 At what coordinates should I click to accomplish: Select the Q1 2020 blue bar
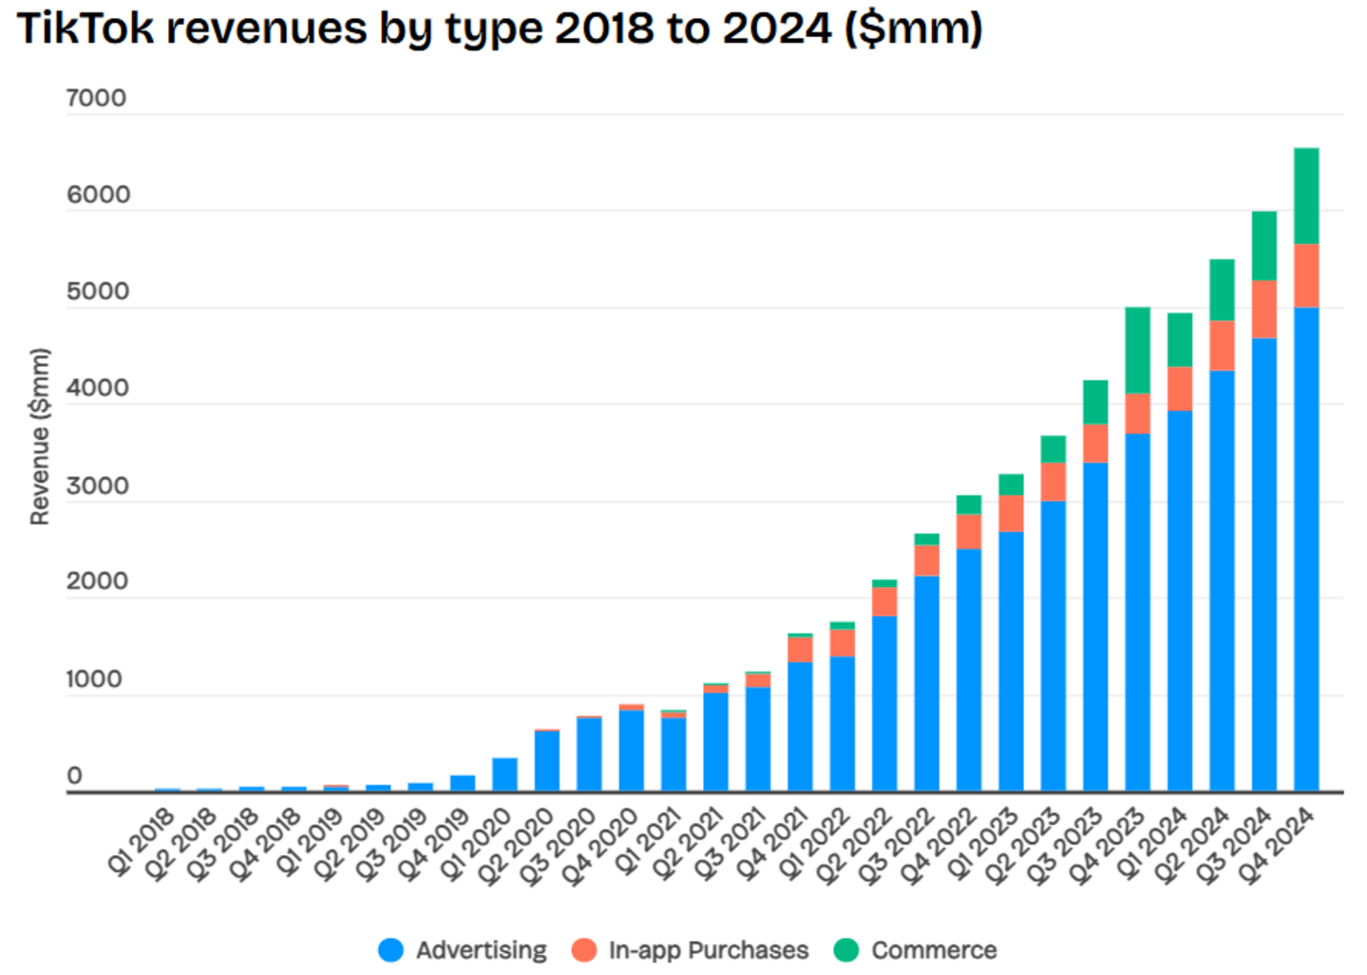click(504, 774)
